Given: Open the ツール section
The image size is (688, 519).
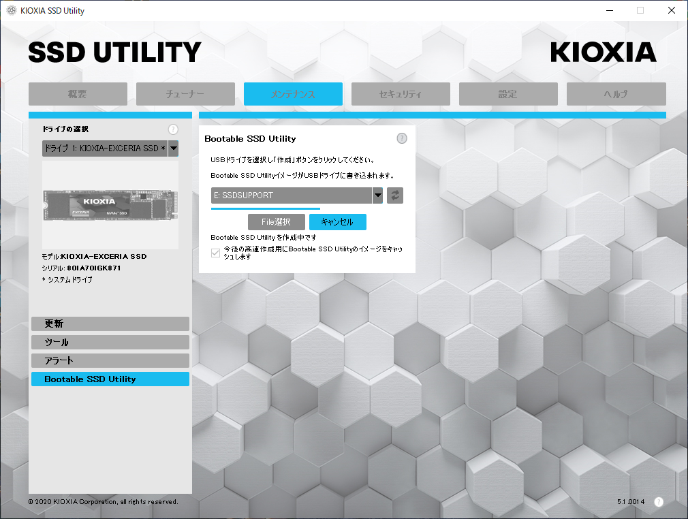Looking at the screenshot, I should (x=110, y=342).
